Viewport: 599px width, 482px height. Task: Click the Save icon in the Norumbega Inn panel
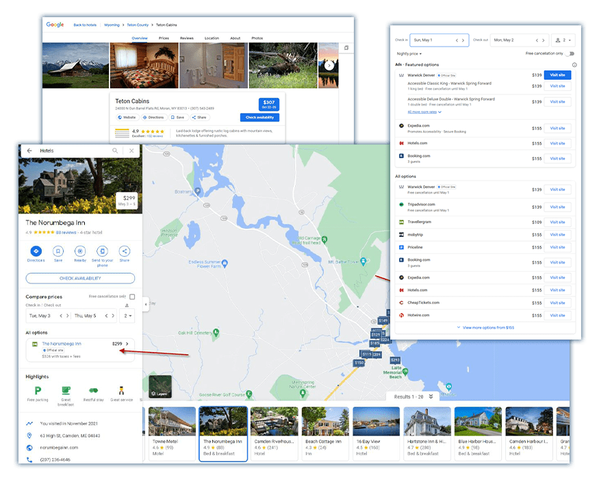[58, 251]
